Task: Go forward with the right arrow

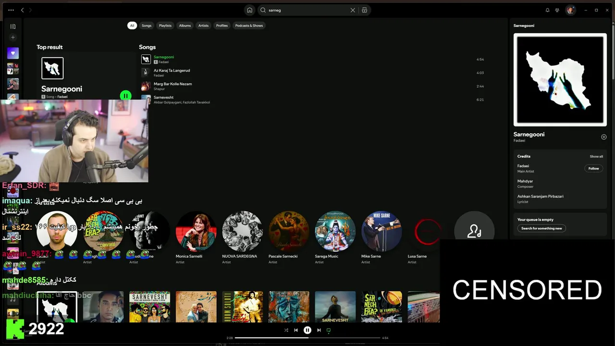Action: click(30, 10)
